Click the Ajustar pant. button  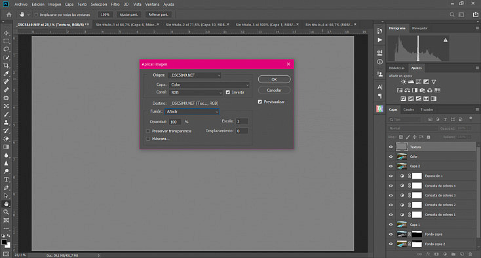coord(128,14)
